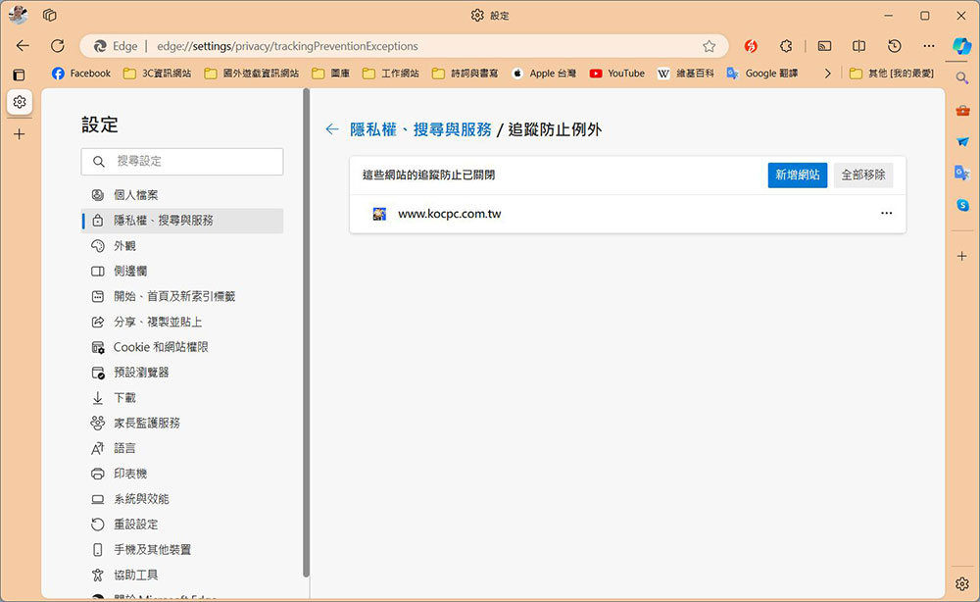
Task: Select 隱私權、搜尋與服務 in settings menu
Action: (182, 221)
